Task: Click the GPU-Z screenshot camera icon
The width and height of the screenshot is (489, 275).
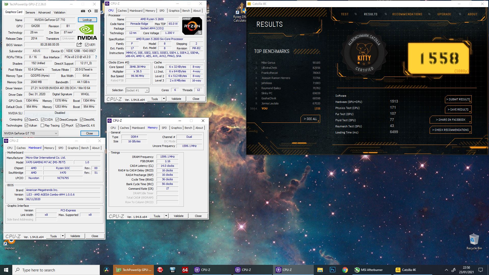Action: click(x=83, y=11)
